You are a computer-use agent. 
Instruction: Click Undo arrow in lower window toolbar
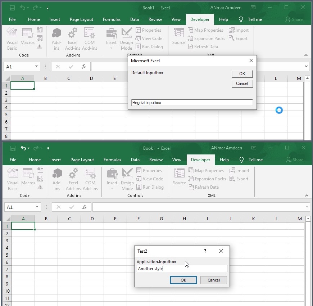point(23,148)
